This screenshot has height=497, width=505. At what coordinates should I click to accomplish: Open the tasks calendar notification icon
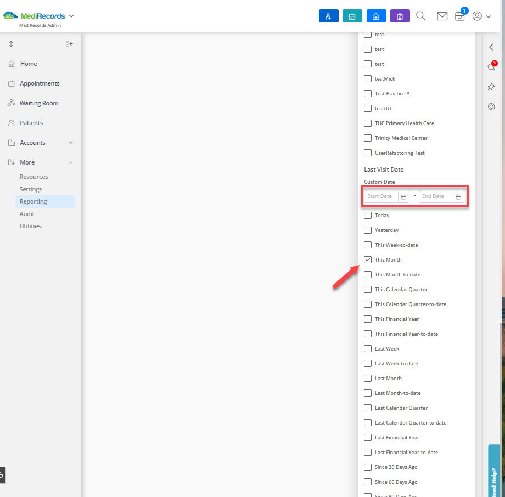[x=460, y=16]
